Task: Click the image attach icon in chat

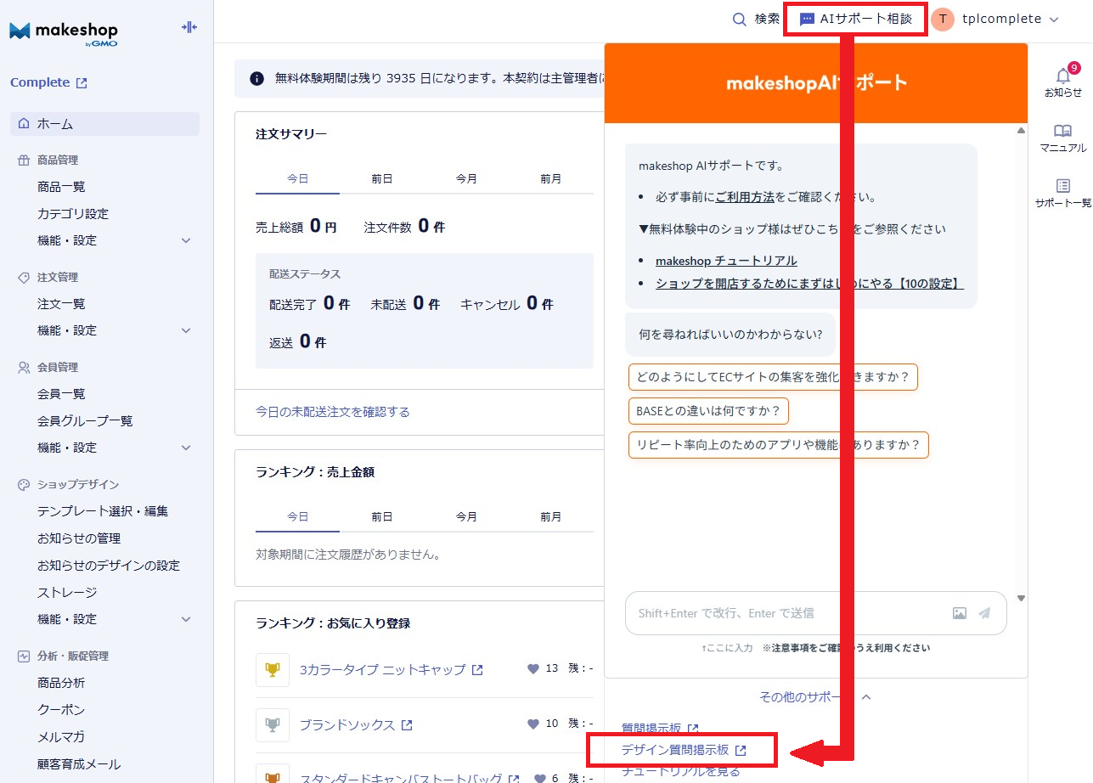Action: click(959, 613)
